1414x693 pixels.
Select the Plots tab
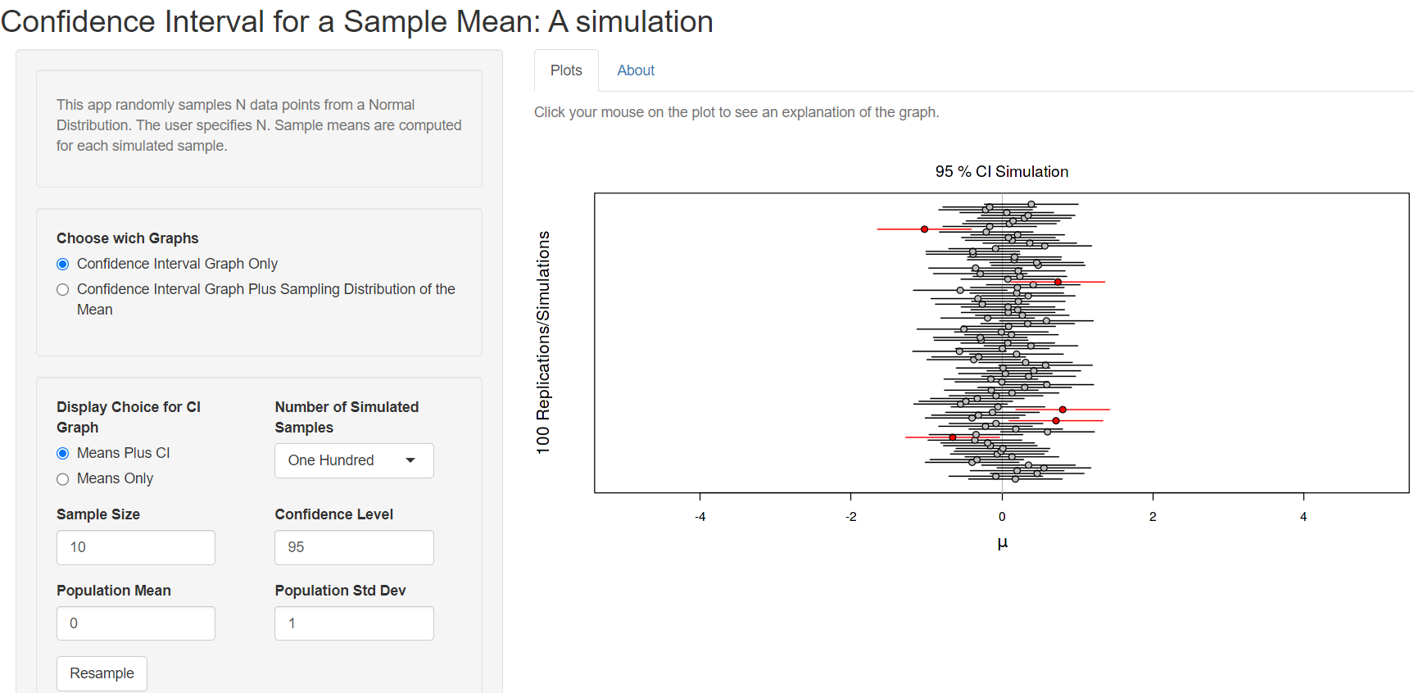[x=566, y=70]
